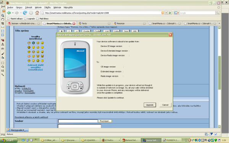Image resolution: width=229 pixels, height=143 pixels.
Task: Click the Soubor file path input field
Action: click(x=78, y=121)
